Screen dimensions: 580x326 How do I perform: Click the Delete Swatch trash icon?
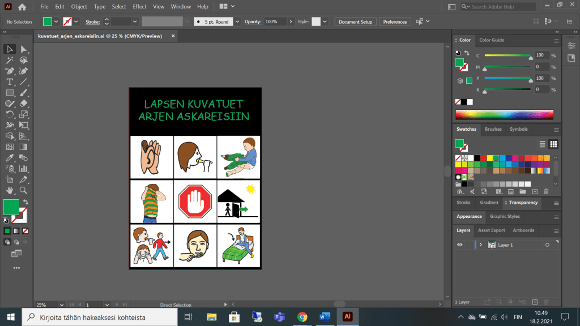[546, 192]
